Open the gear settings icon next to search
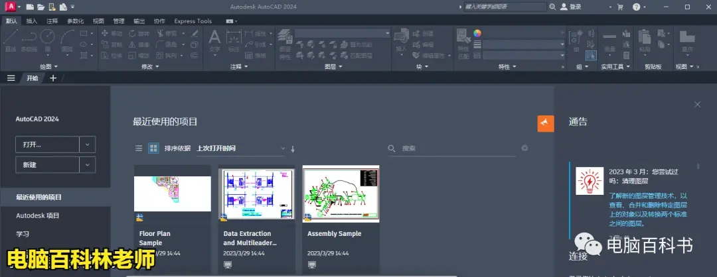The image size is (717, 277). (x=524, y=148)
